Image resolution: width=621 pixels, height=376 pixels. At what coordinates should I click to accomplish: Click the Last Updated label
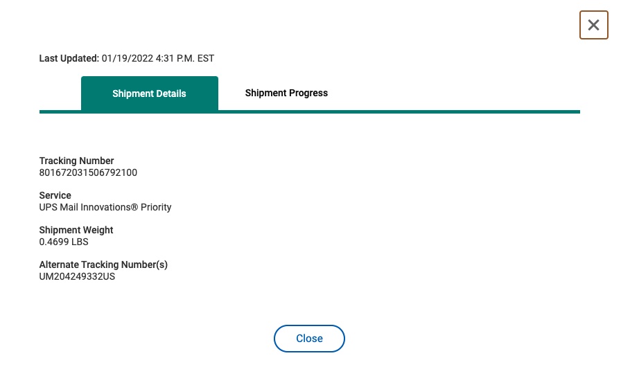tap(69, 58)
